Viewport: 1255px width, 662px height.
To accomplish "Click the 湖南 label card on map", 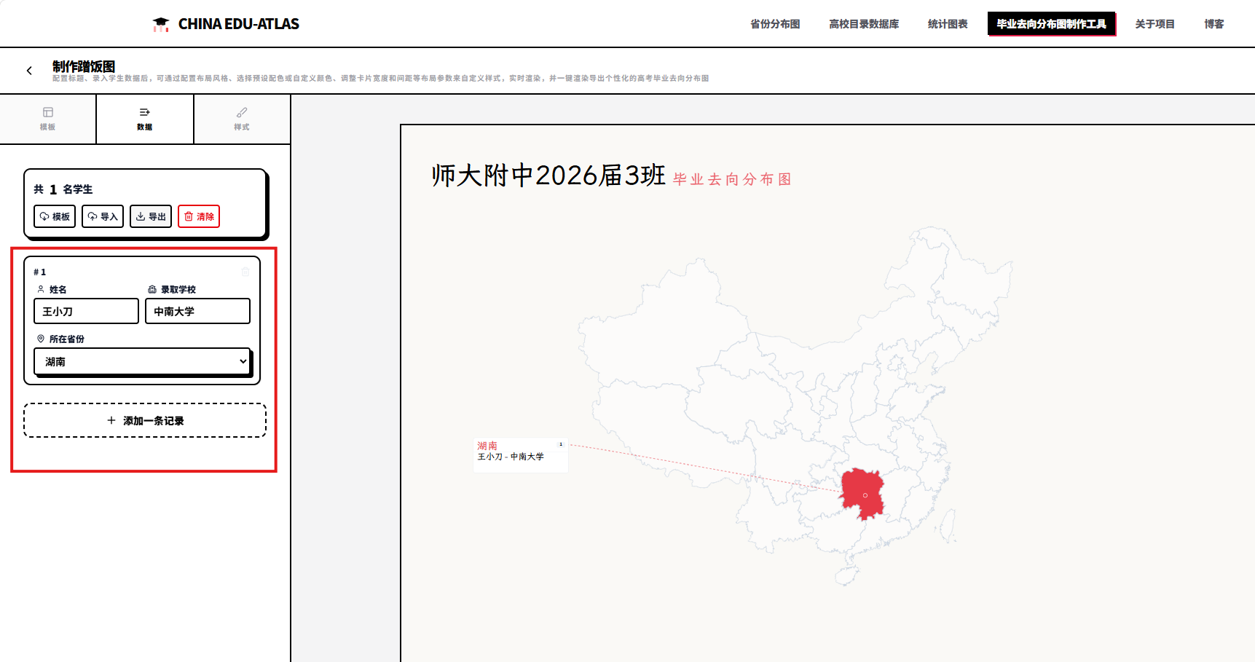I will [x=521, y=454].
